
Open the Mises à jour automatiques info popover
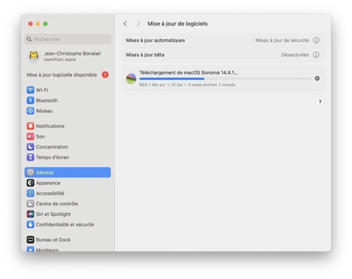click(x=316, y=40)
